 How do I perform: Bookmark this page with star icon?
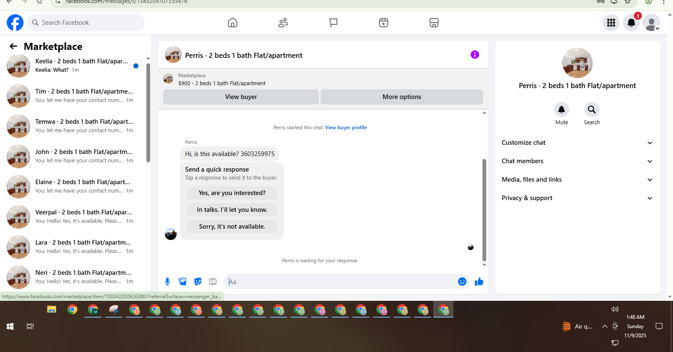pyautogui.click(x=628, y=2)
